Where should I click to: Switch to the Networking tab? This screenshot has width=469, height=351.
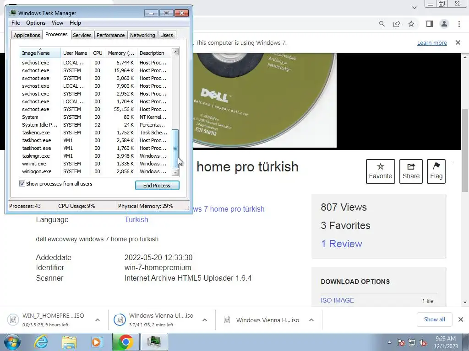click(x=143, y=35)
